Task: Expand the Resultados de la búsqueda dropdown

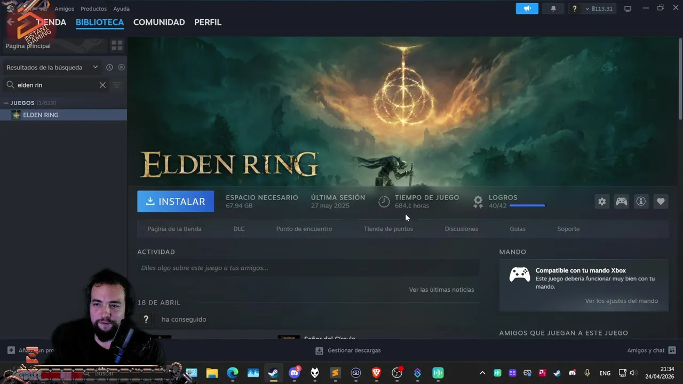Action: (x=95, y=67)
